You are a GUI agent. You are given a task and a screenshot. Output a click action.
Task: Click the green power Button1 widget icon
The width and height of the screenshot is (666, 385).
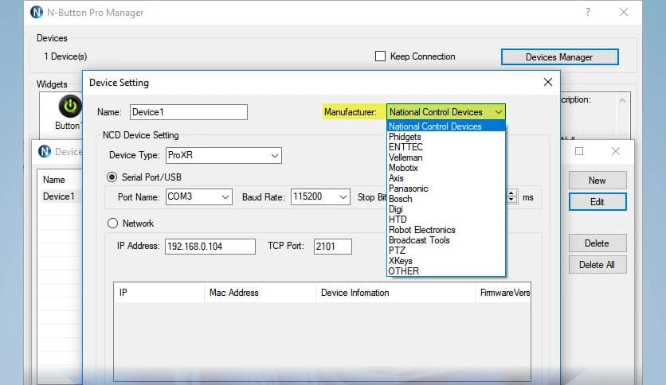[x=69, y=106]
